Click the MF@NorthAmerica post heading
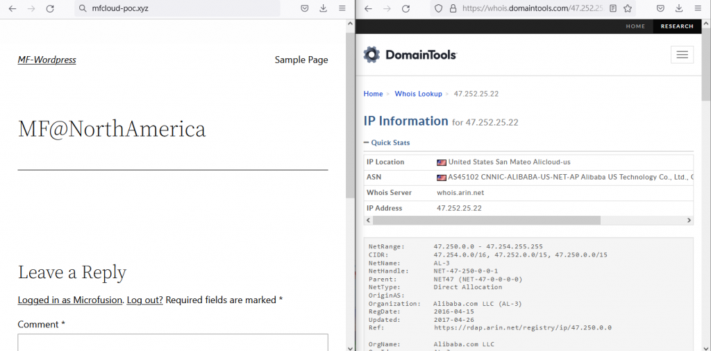The width and height of the screenshot is (711, 351). [x=112, y=128]
